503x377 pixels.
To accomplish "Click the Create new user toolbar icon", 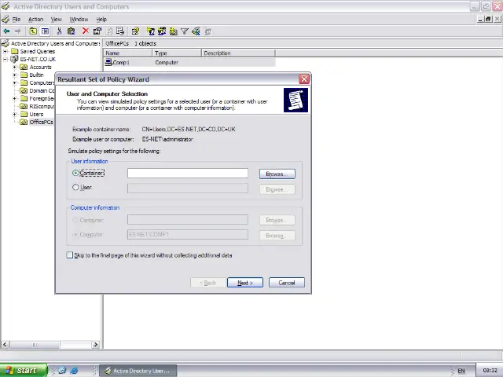I will pyautogui.click(x=150, y=31).
